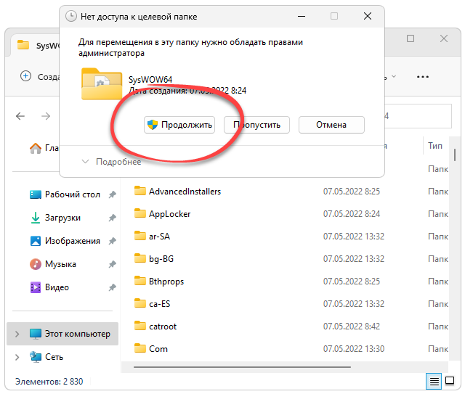Open Загрузки in the sidebar
Viewport: 465px width, 394px height.
click(x=56, y=218)
